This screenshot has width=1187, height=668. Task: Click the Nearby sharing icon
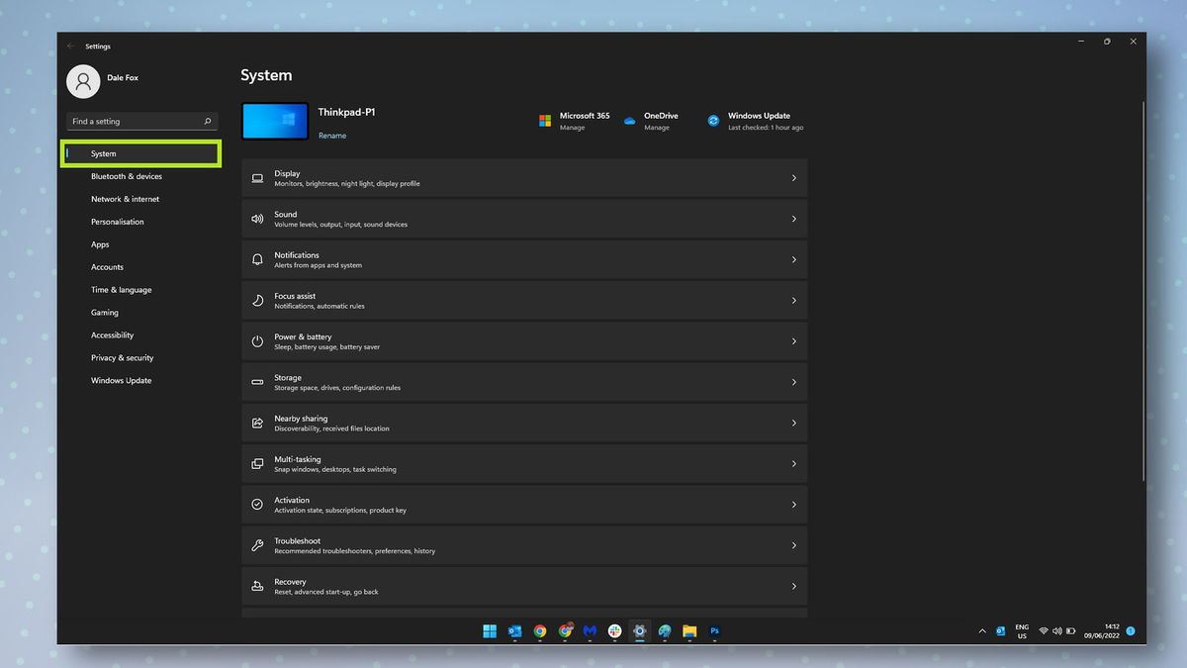(x=258, y=423)
